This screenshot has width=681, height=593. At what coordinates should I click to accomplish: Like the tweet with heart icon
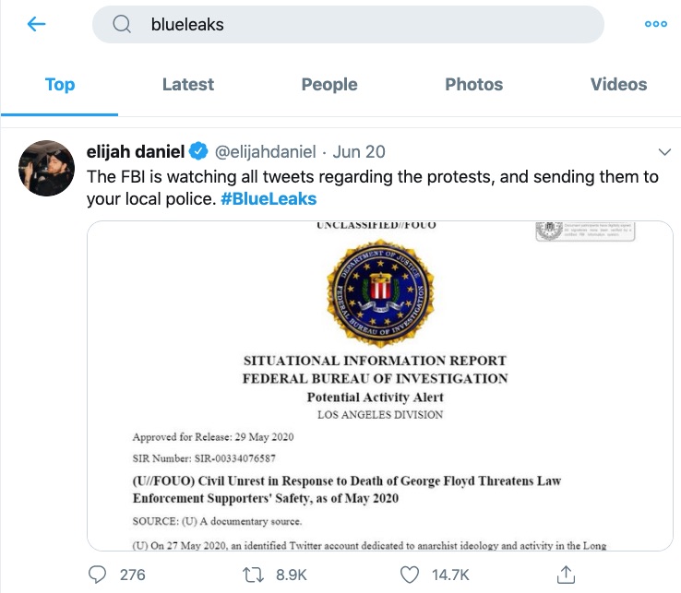[410, 575]
